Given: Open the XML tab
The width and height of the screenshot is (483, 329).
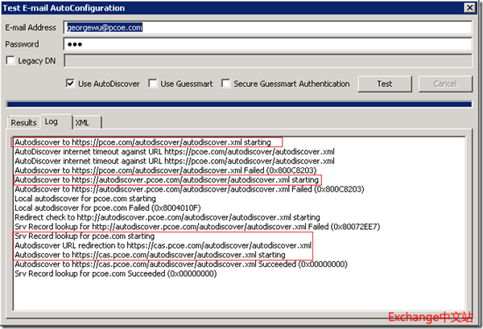Looking at the screenshot, I should (82, 122).
